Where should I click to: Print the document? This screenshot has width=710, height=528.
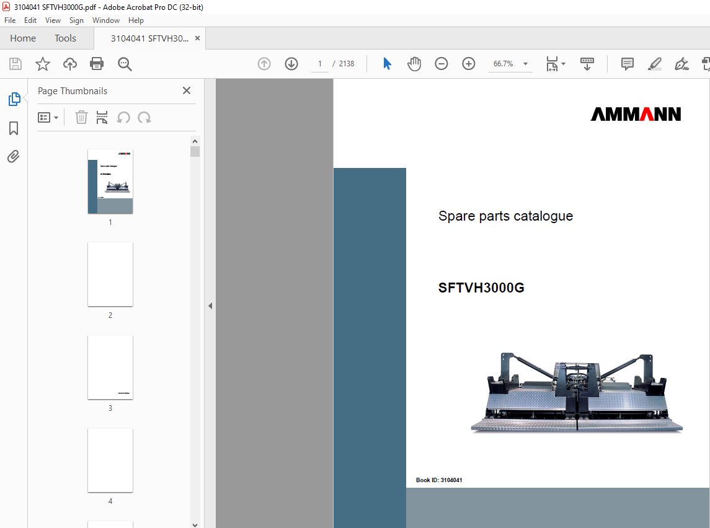point(97,64)
